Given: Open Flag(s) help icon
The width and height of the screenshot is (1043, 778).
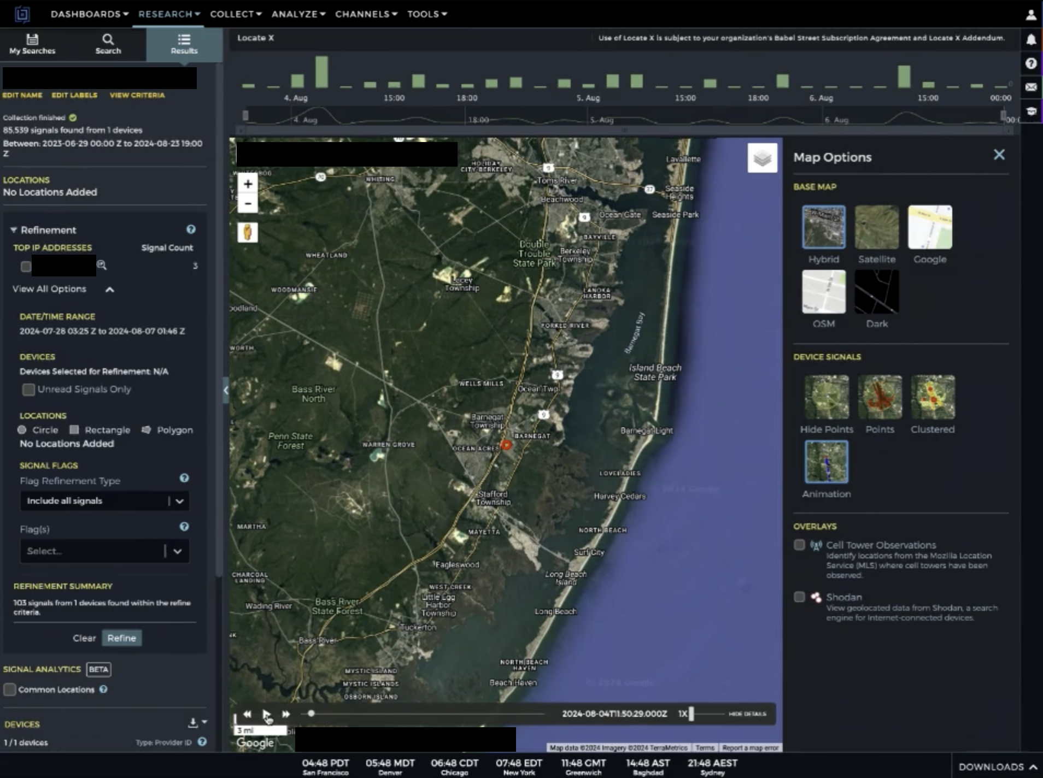Looking at the screenshot, I should [x=184, y=527].
